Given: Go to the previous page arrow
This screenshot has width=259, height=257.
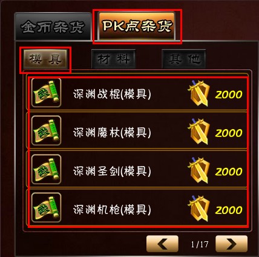Looking at the screenshot, I should point(162,244).
